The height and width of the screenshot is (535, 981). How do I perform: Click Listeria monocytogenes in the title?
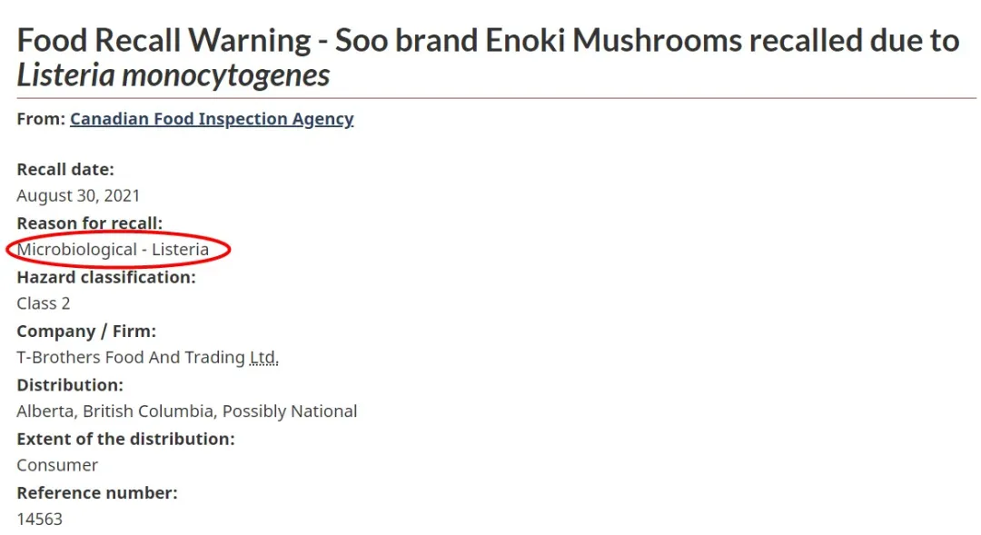[173, 75]
